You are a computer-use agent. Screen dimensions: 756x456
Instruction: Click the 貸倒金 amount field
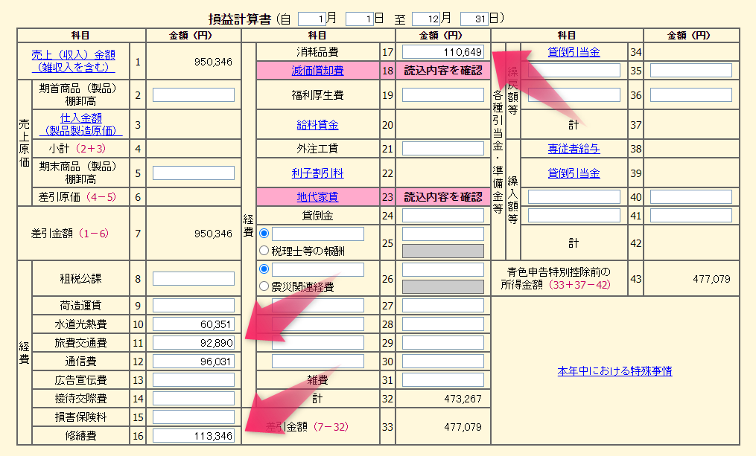pos(443,215)
